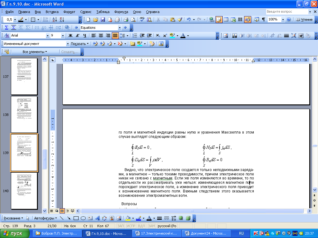Open the Измененный документ review dropdown
This screenshot has width=318, height=238.
67,44
